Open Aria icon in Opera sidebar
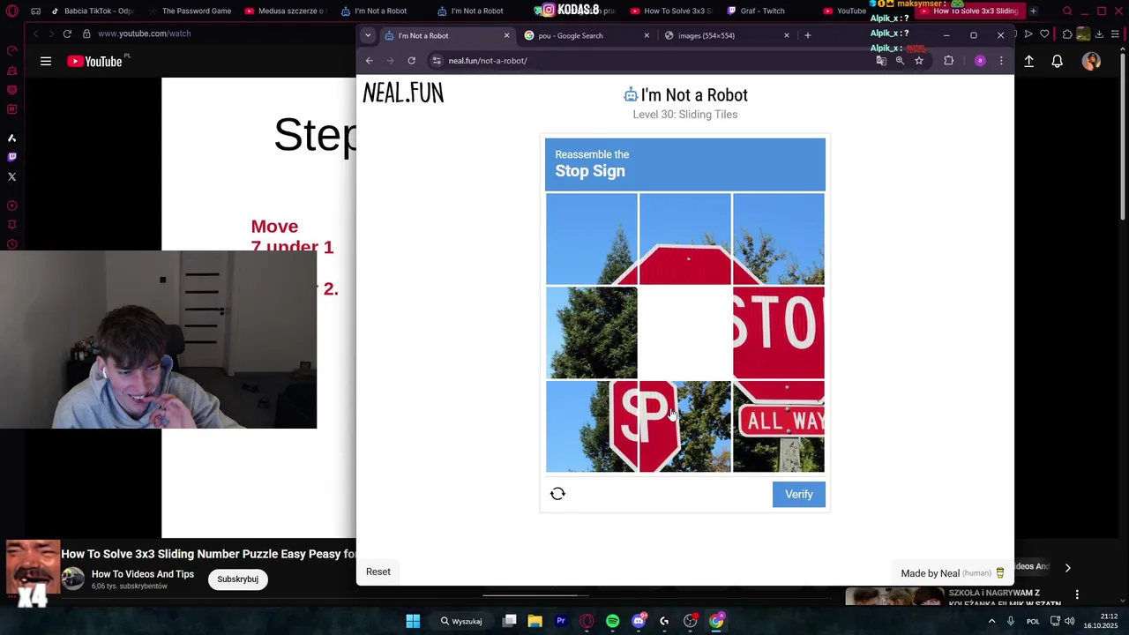The width and height of the screenshot is (1129, 635). pos(11,138)
